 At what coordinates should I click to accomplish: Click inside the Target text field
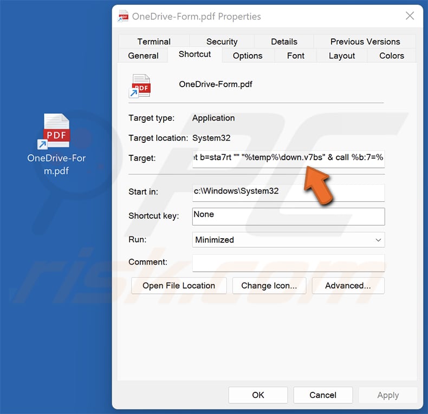289,159
